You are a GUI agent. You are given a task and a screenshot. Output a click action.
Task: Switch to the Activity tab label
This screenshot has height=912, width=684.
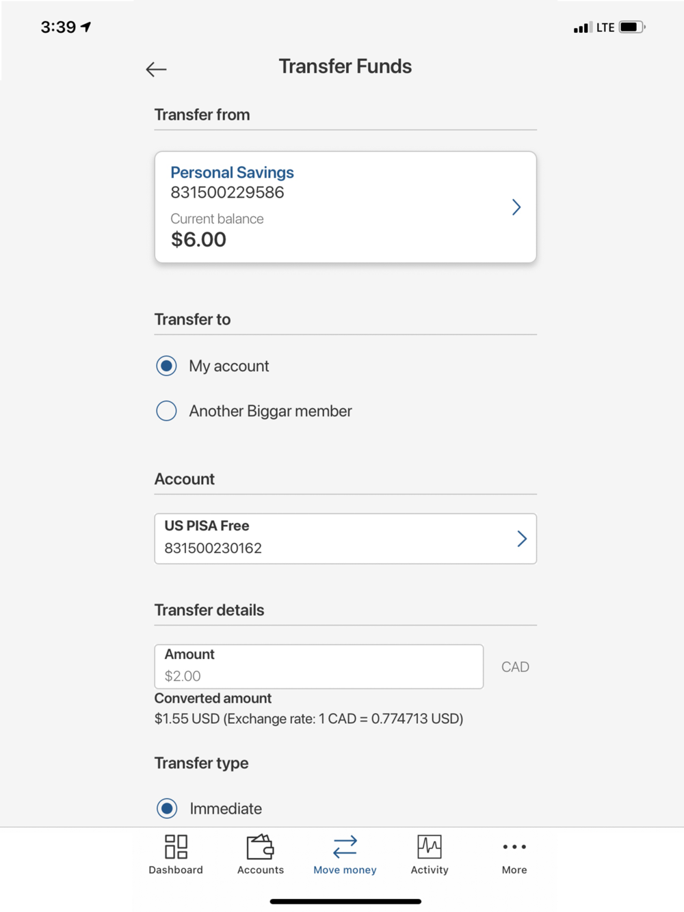[430, 870]
